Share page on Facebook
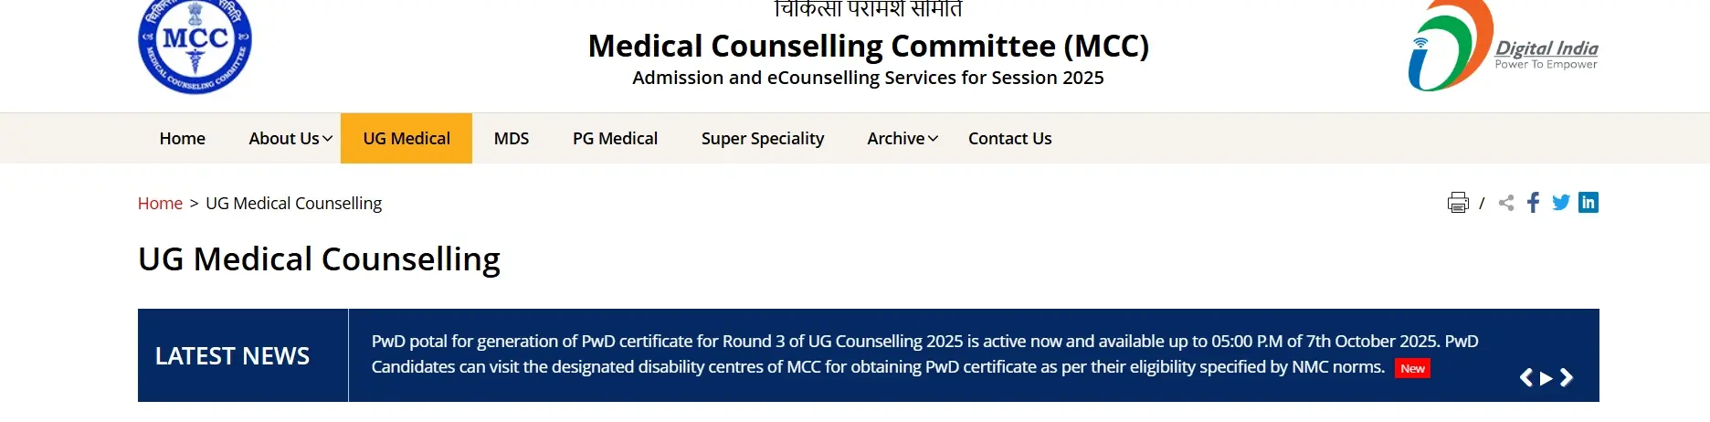1710x422 pixels. 1534,203
